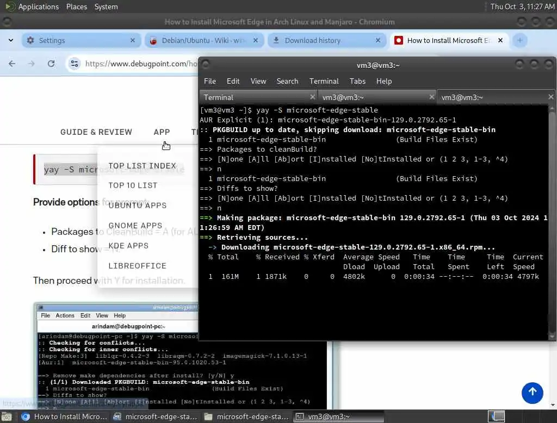This screenshot has width=557, height=423.
Task: Expand the Chromium tab search dropdown arrow
Action: (11, 40)
